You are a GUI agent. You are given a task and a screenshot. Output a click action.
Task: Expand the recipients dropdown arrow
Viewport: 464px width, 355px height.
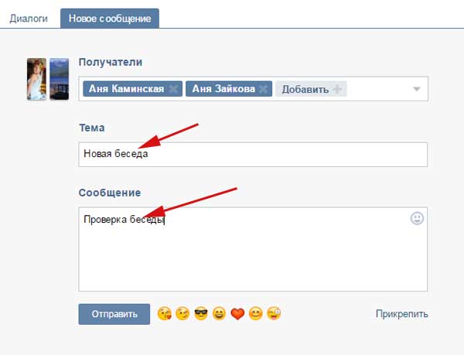(x=417, y=89)
